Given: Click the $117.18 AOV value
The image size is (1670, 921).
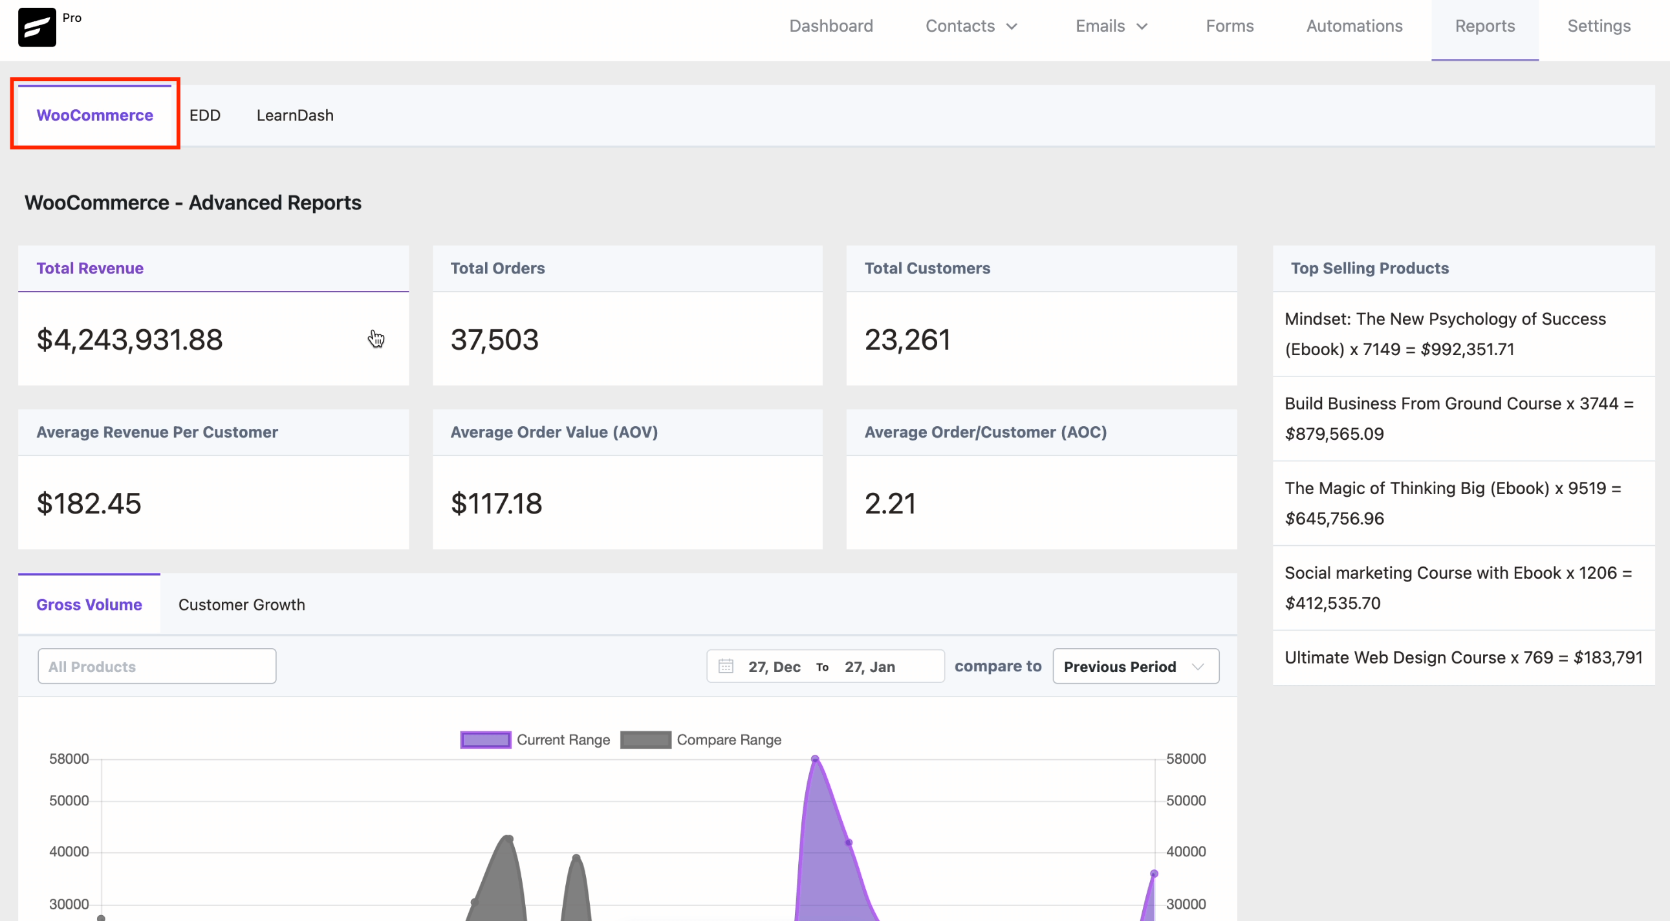Looking at the screenshot, I should click(497, 504).
